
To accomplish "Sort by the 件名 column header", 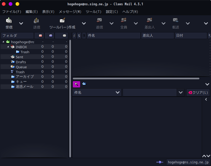I will point(114,36).
